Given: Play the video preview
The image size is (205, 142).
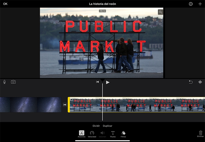Looking at the screenshot, I should [x=108, y=82].
